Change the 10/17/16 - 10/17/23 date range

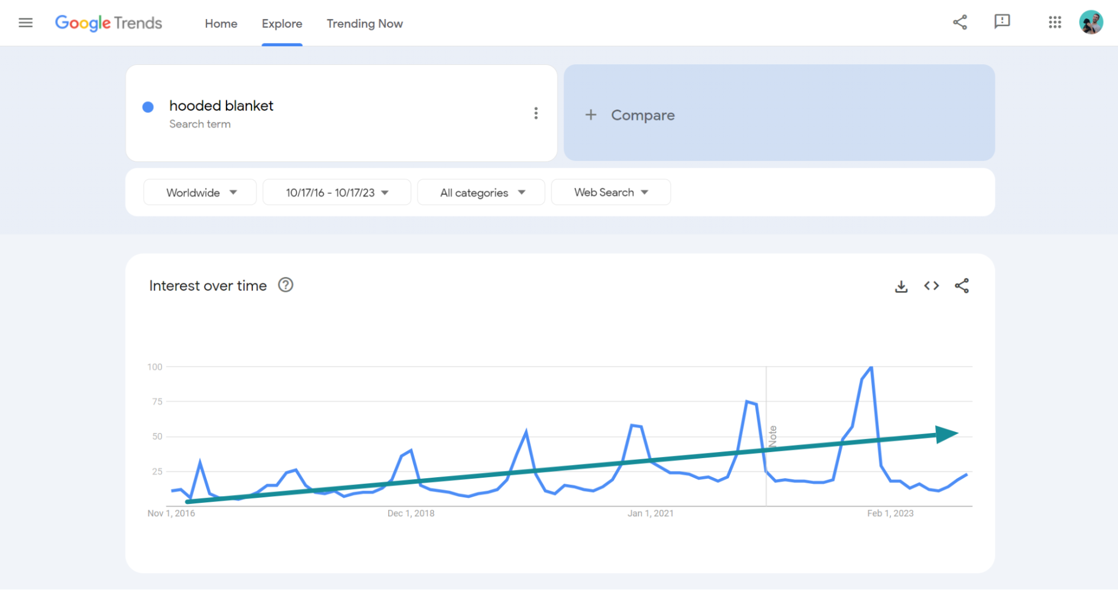pyautogui.click(x=336, y=192)
